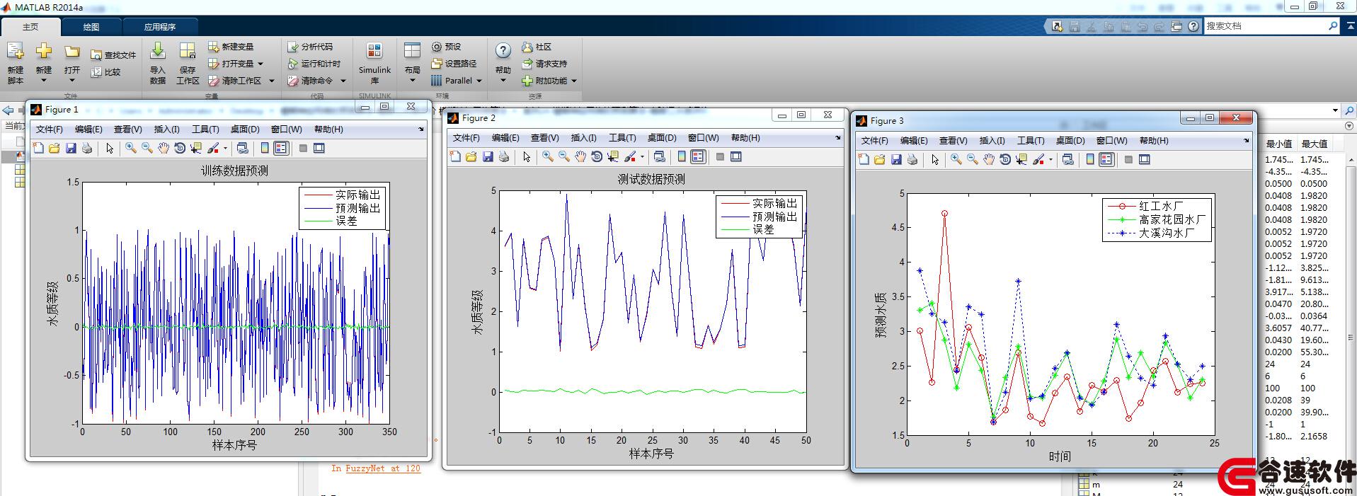Viewport: 1357px width, 496px height.
Task: Click help question mark in quick access bar
Action: coord(1193,26)
